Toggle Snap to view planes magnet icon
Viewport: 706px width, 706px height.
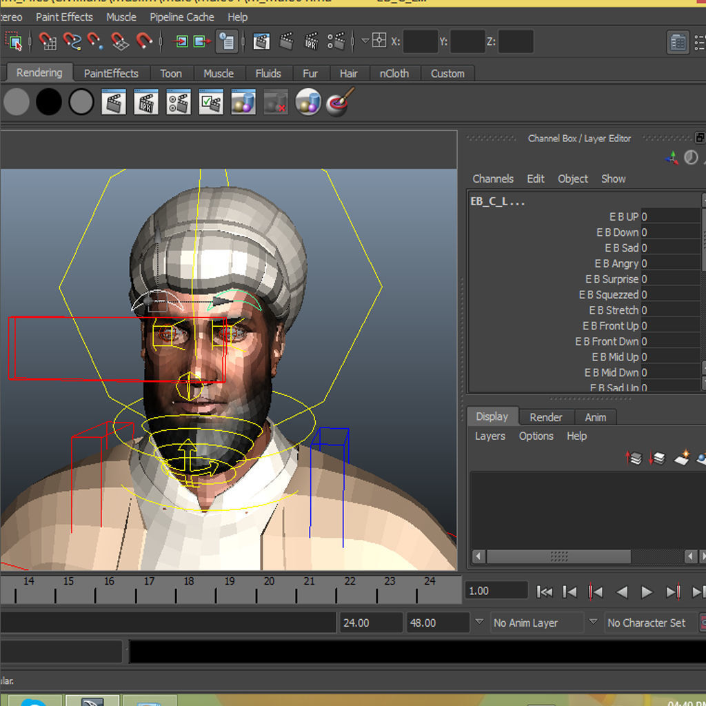(120, 41)
